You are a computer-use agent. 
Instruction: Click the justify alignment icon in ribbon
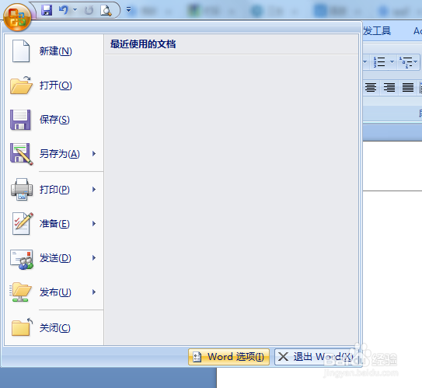408,87
